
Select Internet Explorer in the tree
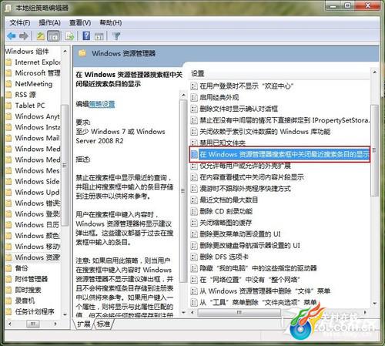pyautogui.click(x=38, y=62)
